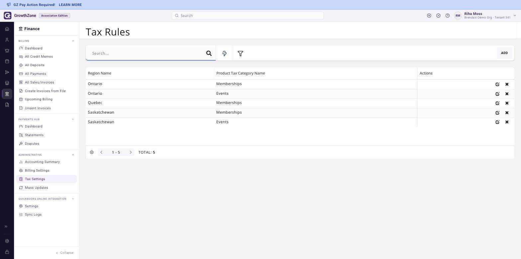The width and height of the screenshot is (521, 259).
Task: Delete the Quebec Memberships tax rule
Action: (x=507, y=103)
